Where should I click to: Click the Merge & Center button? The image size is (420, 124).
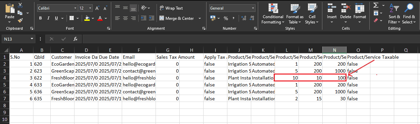coord(177,18)
